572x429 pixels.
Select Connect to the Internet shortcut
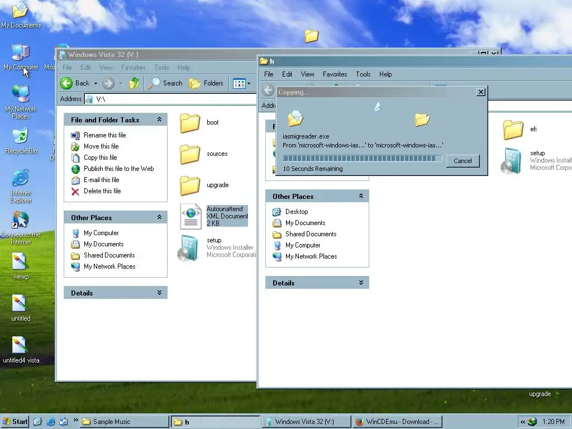tap(21, 228)
